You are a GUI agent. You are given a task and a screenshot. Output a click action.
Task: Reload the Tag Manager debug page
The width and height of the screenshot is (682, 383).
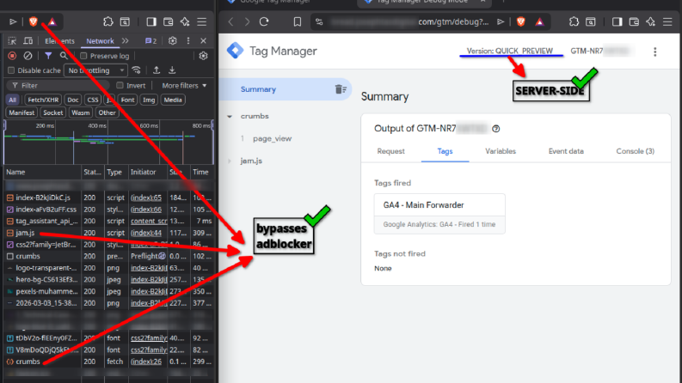pos(264,21)
